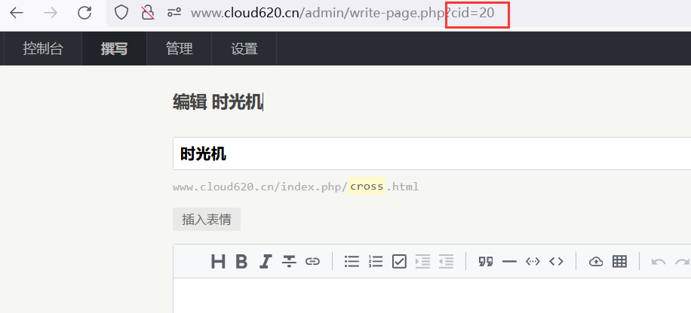Image resolution: width=691 pixels, height=313 pixels.
Task: Click the browser forward arrow
Action: click(51, 13)
